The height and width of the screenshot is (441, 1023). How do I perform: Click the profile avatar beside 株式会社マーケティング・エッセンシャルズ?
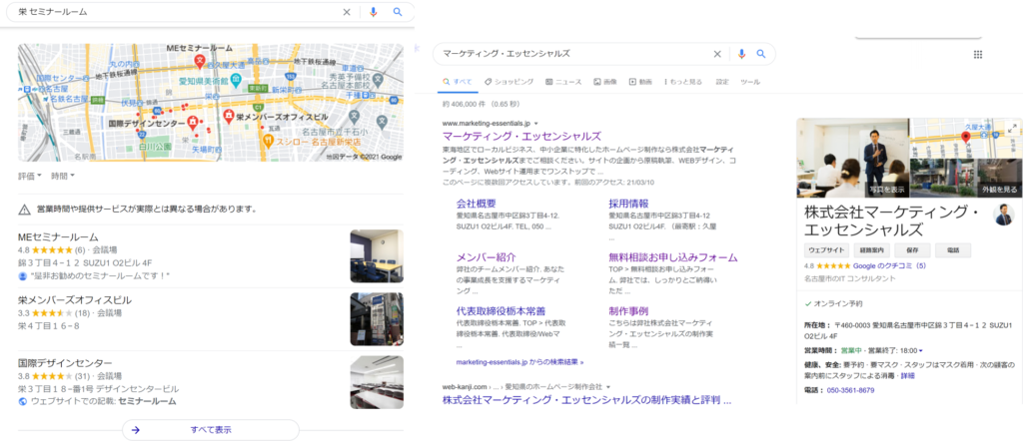coord(1003,215)
